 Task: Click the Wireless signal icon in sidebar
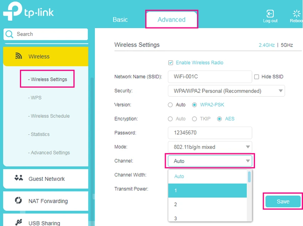click(x=19, y=56)
